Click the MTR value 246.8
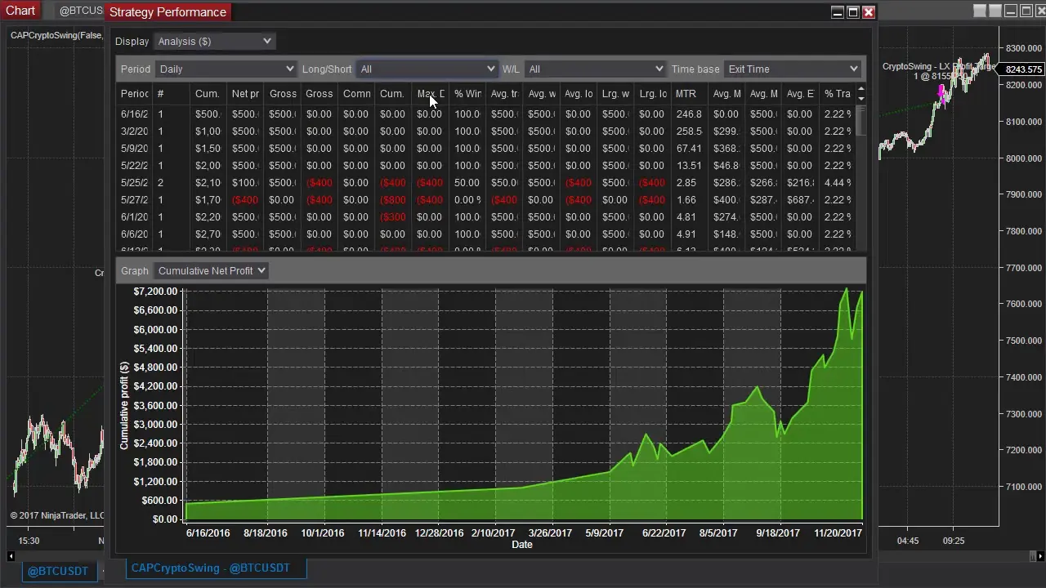Image resolution: width=1046 pixels, height=588 pixels. [689, 114]
